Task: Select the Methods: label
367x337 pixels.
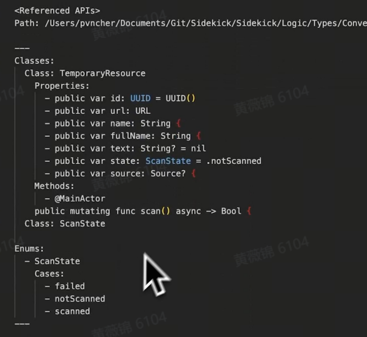Action: click(54, 186)
